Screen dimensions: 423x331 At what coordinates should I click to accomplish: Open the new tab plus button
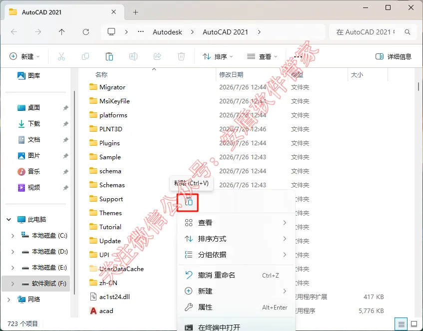(x=136, y=12)
